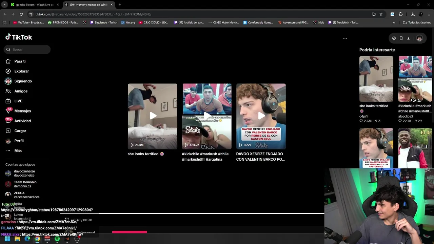Image resolution: width=434 pixels, height=244 pixels.
Task: Click the TikTok desktop app download icon
Action: tap(408, 38)
